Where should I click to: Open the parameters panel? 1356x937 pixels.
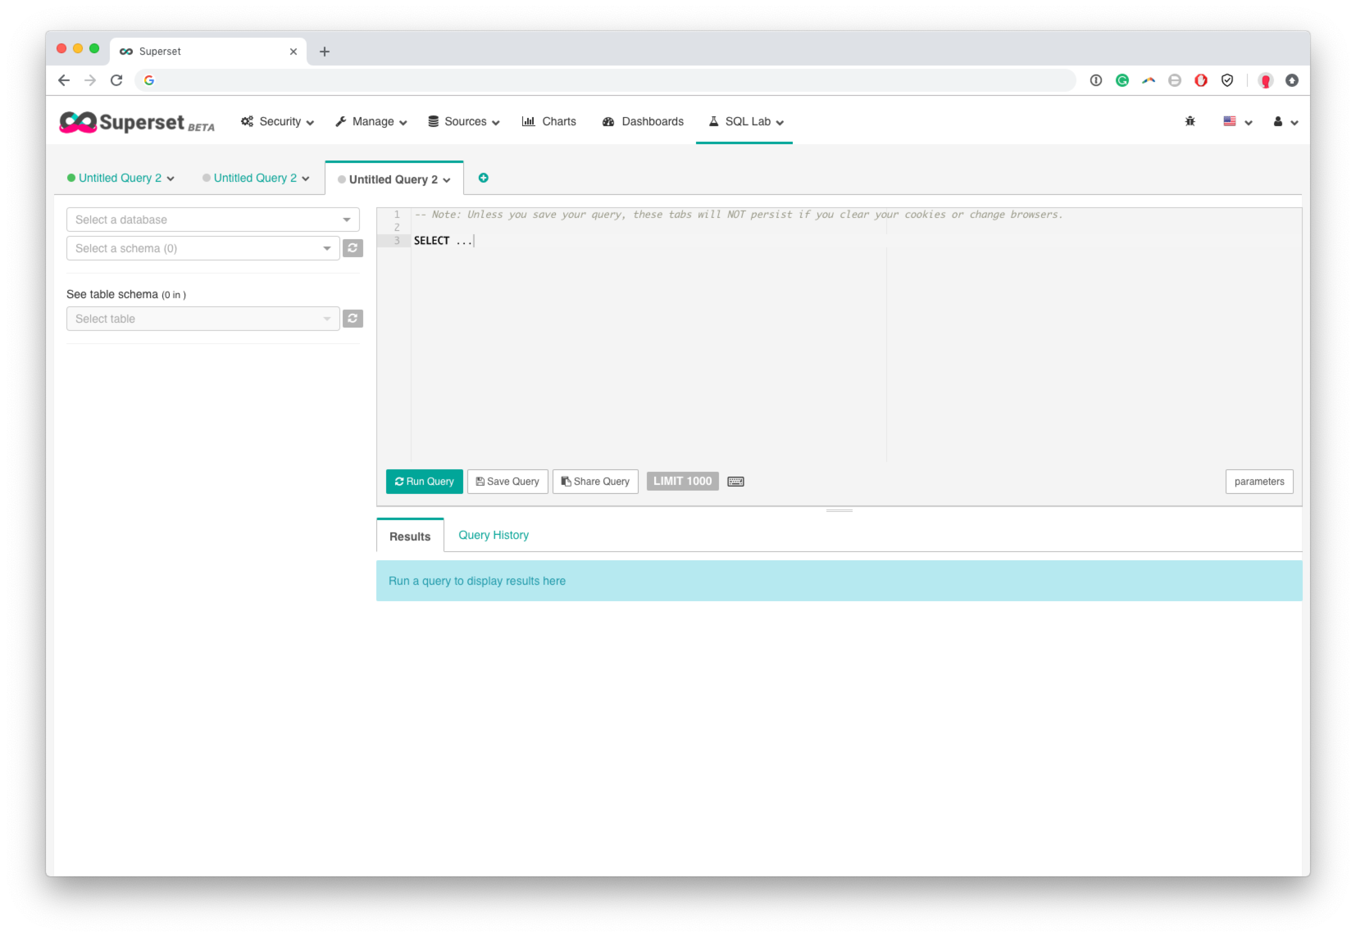pos(1259,481)
